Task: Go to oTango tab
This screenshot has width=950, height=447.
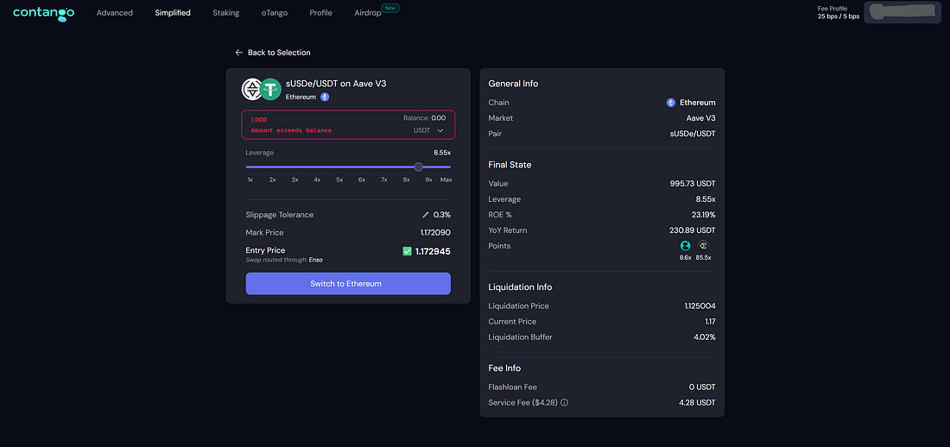Action: pyautogui.click(x=275, y=13)
